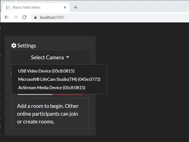Click the Settings heading text
189x142 pixels.
[27, 46]
